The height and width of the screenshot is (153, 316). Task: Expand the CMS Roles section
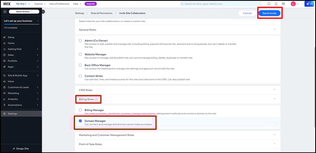tap(177, 90)
